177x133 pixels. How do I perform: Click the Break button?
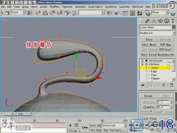coord(148,96)
